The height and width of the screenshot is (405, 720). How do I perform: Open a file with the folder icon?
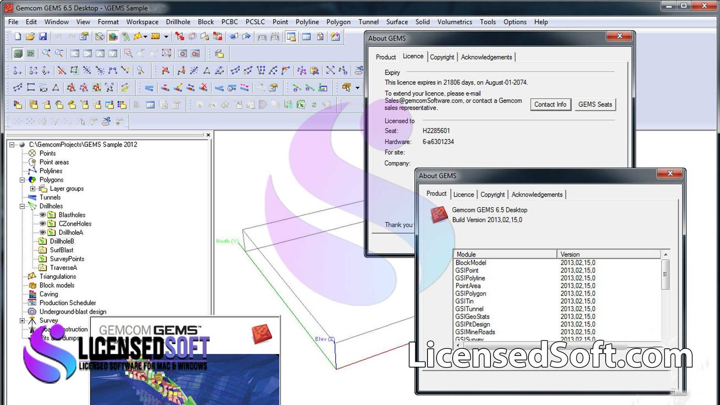[30, 36]
